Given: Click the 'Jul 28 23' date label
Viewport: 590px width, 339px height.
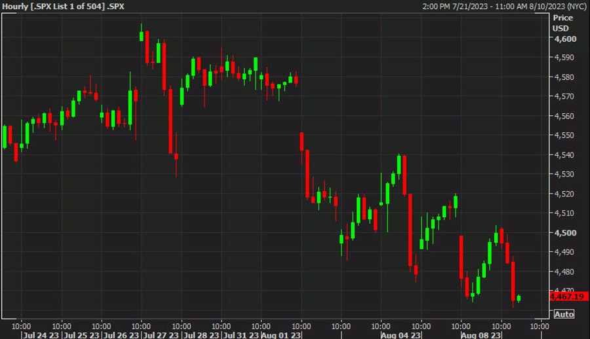Looking at the screenshot, I should pos(201,335).
